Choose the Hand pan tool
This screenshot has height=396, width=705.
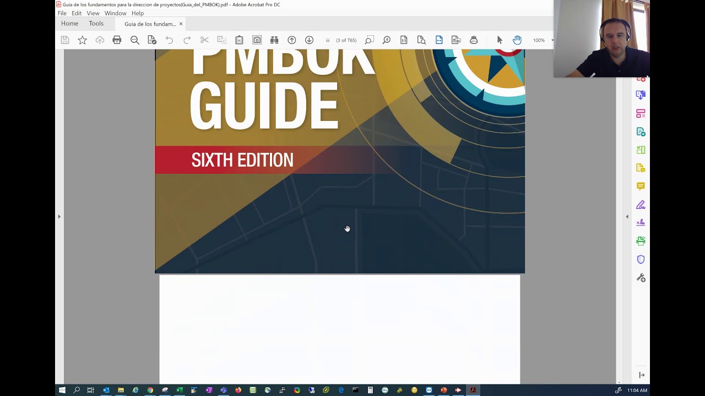(517, 40)
